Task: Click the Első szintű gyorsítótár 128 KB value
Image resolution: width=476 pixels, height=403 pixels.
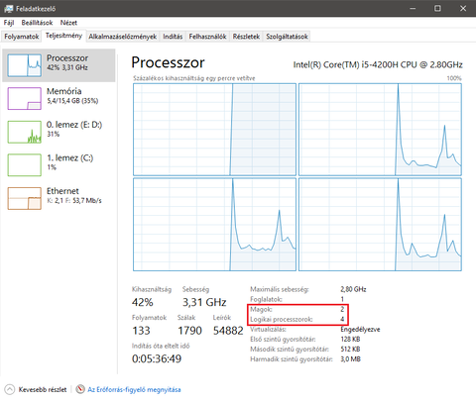Action: [x=350, y=340]
